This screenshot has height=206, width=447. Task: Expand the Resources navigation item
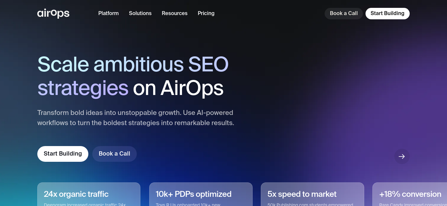175,13
